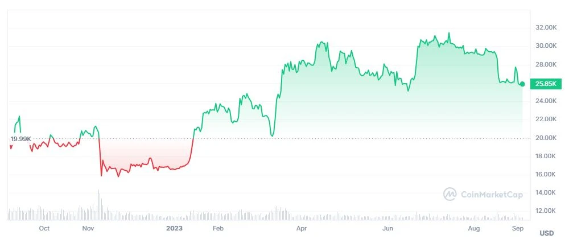Click the 32.00K price axis label

tap(545, 27)
